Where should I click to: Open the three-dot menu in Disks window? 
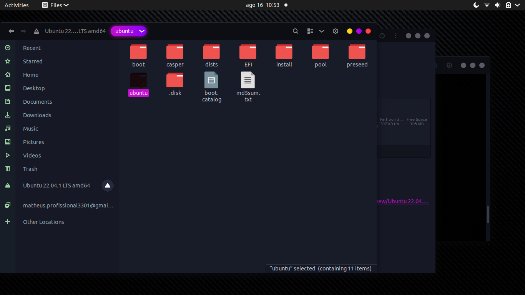click(395, 36)
